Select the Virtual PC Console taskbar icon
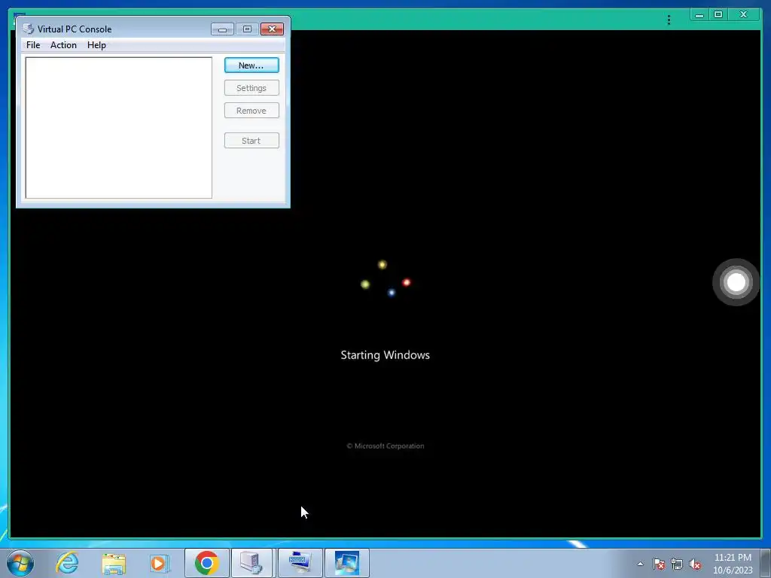Viewport: 771px width, 578px height. [x=251, y=563]
